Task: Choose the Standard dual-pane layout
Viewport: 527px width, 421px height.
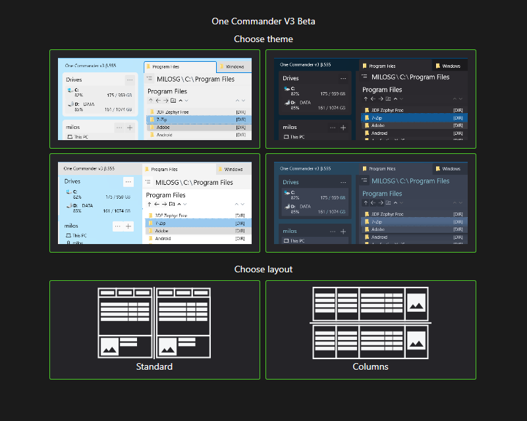Action: click(155, 330)
